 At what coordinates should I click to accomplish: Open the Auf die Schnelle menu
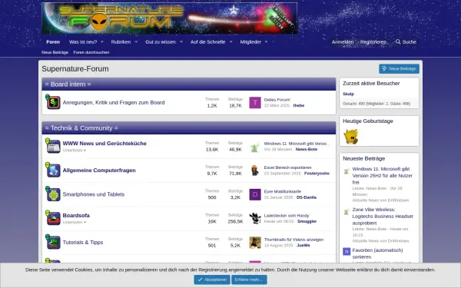[x=208, y=42]
